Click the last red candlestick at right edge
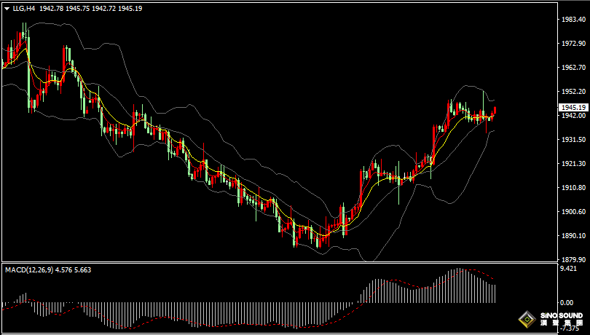Image resolution: width=590 pixels, height=335 pixels. 495,111
